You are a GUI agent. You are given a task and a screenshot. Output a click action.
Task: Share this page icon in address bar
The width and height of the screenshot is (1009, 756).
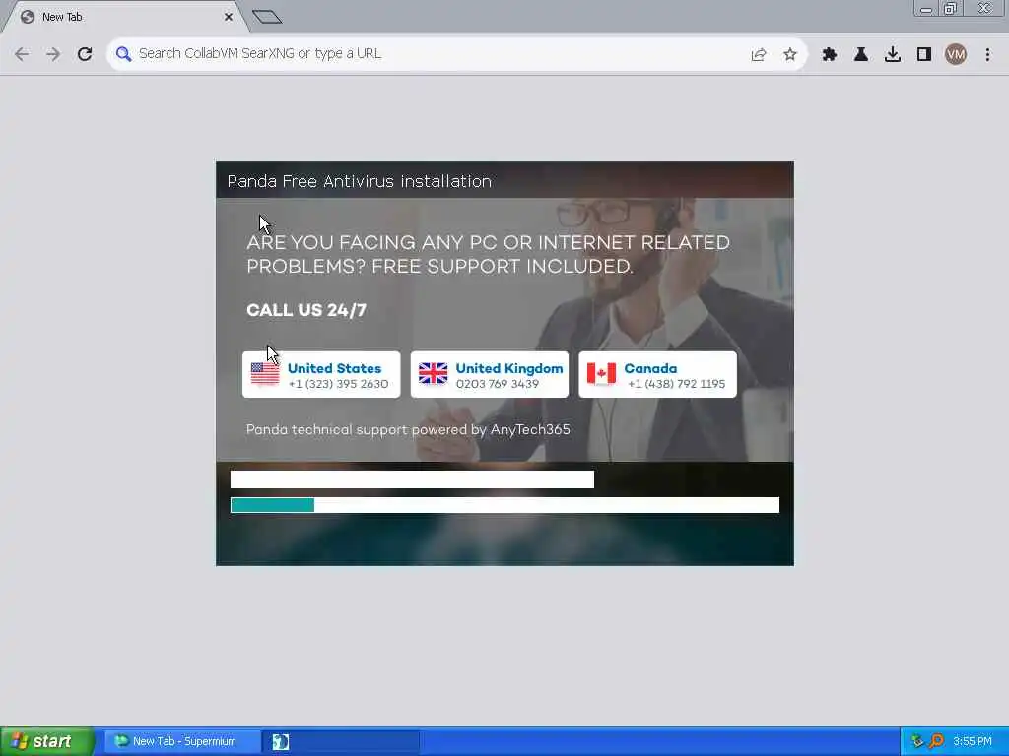pos(759,55)
